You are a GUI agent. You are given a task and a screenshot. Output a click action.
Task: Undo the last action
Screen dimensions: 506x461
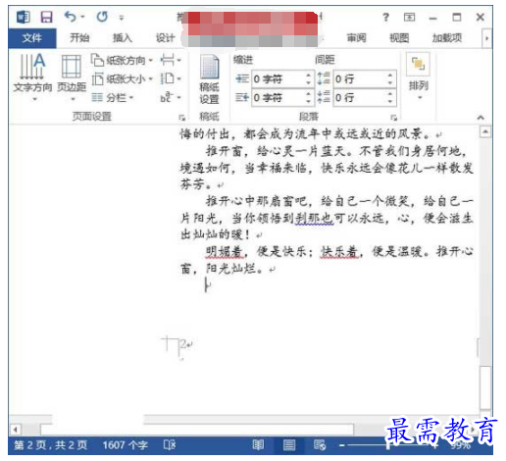click(70, 16)
